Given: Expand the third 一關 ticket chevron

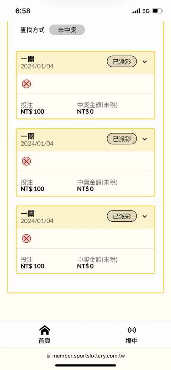Looking at the screenshot, I should pos(145,216).
